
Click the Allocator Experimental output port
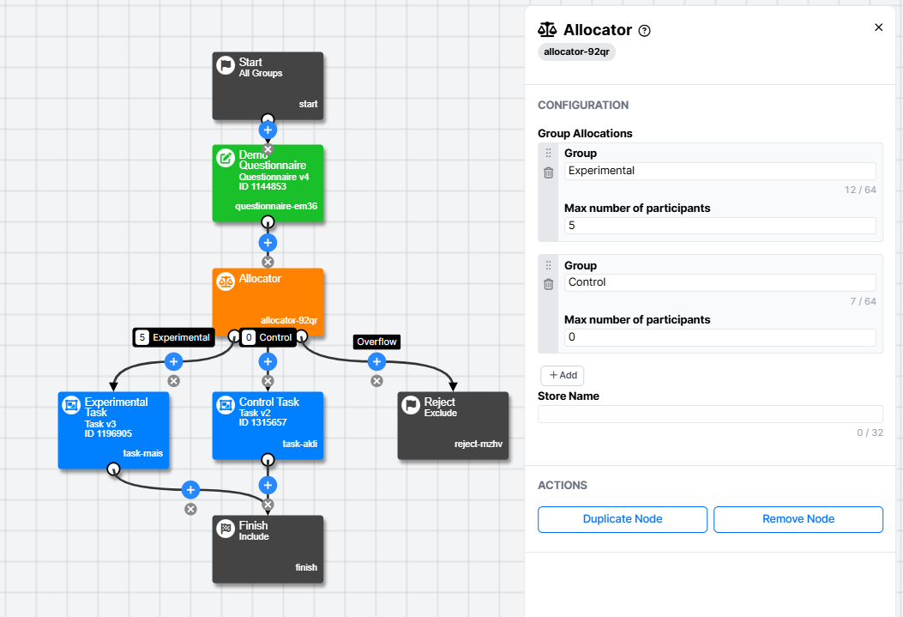pyautogui.click(x=233, y=336)
